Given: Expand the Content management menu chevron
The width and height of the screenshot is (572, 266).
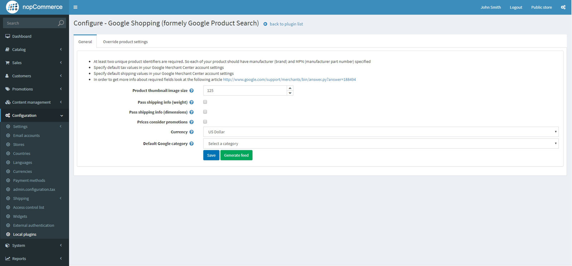Looking at the screenshot, I should 61,102.
